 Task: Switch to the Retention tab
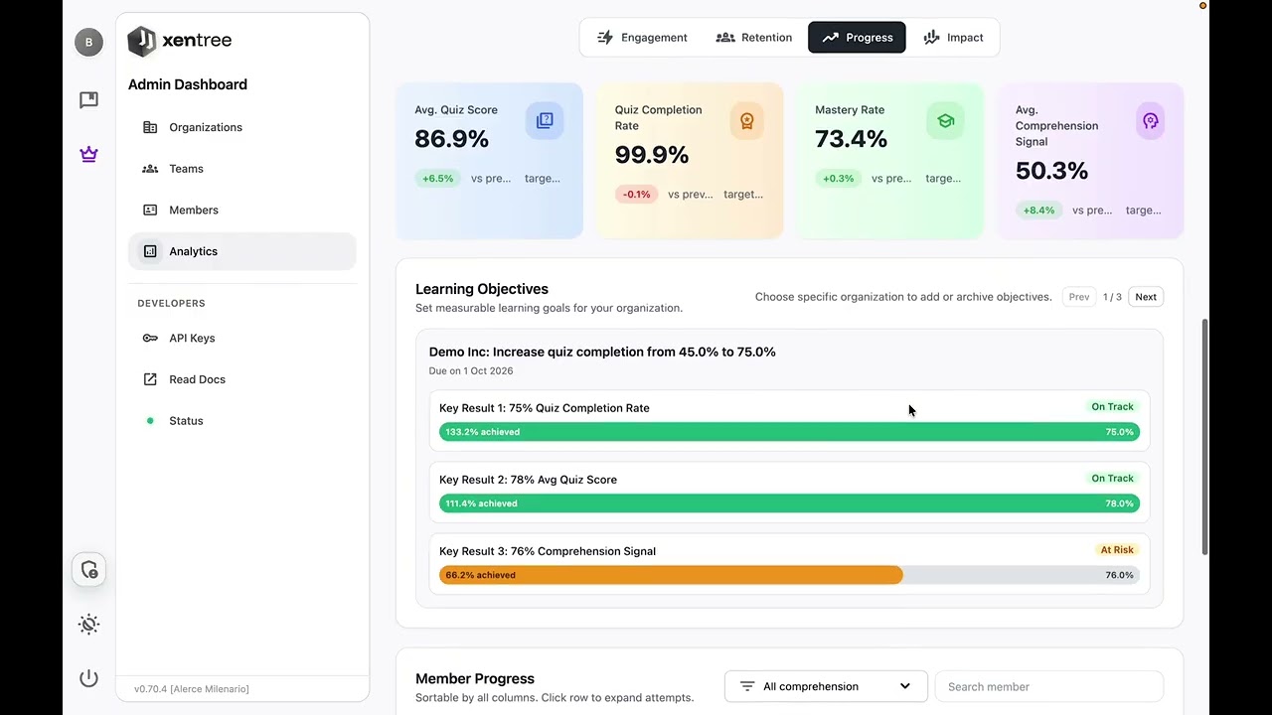click(x=753, y=38)
